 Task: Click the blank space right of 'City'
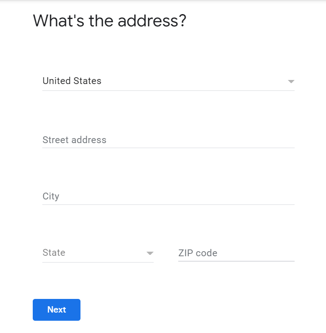(177, 196)
